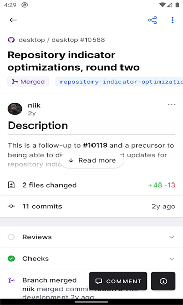Tap the repository-indicator-optimization branch label

pyautogui.click(x=119, y=82)
